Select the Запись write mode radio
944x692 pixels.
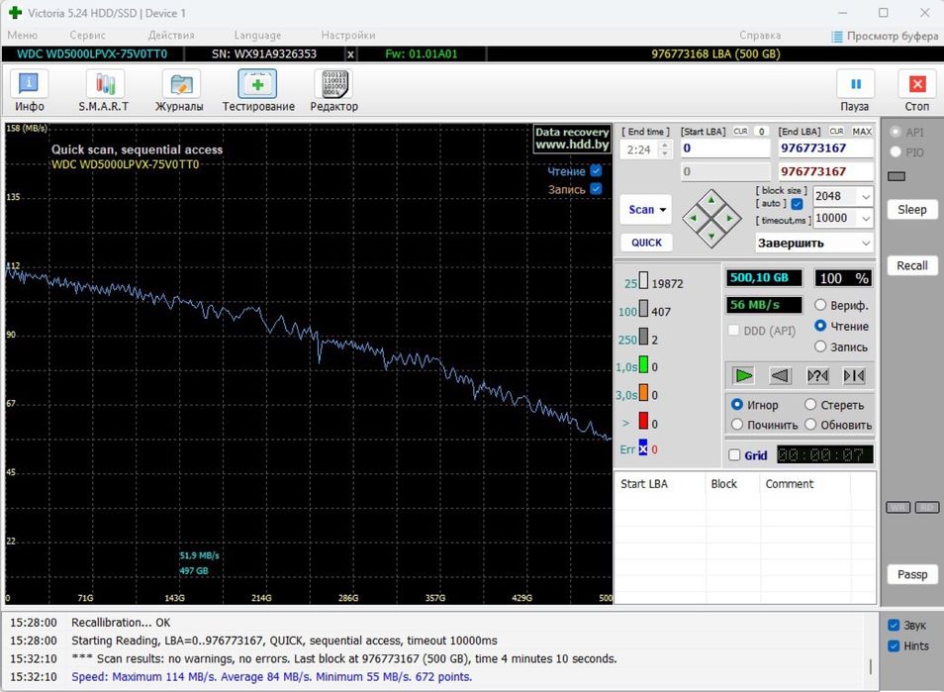[820, 346]
